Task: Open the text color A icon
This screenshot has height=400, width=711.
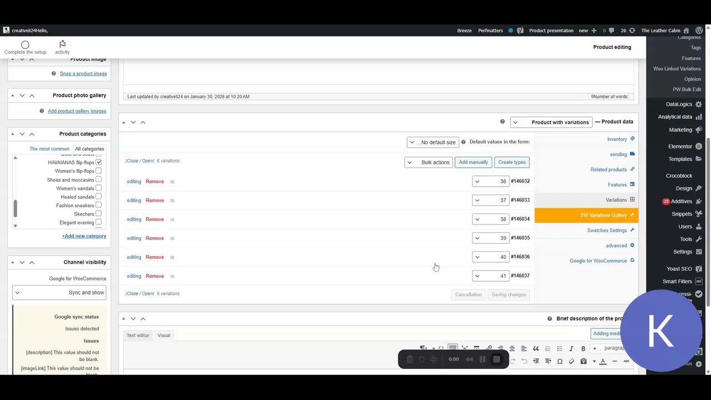Action: (x=603, y=361)
